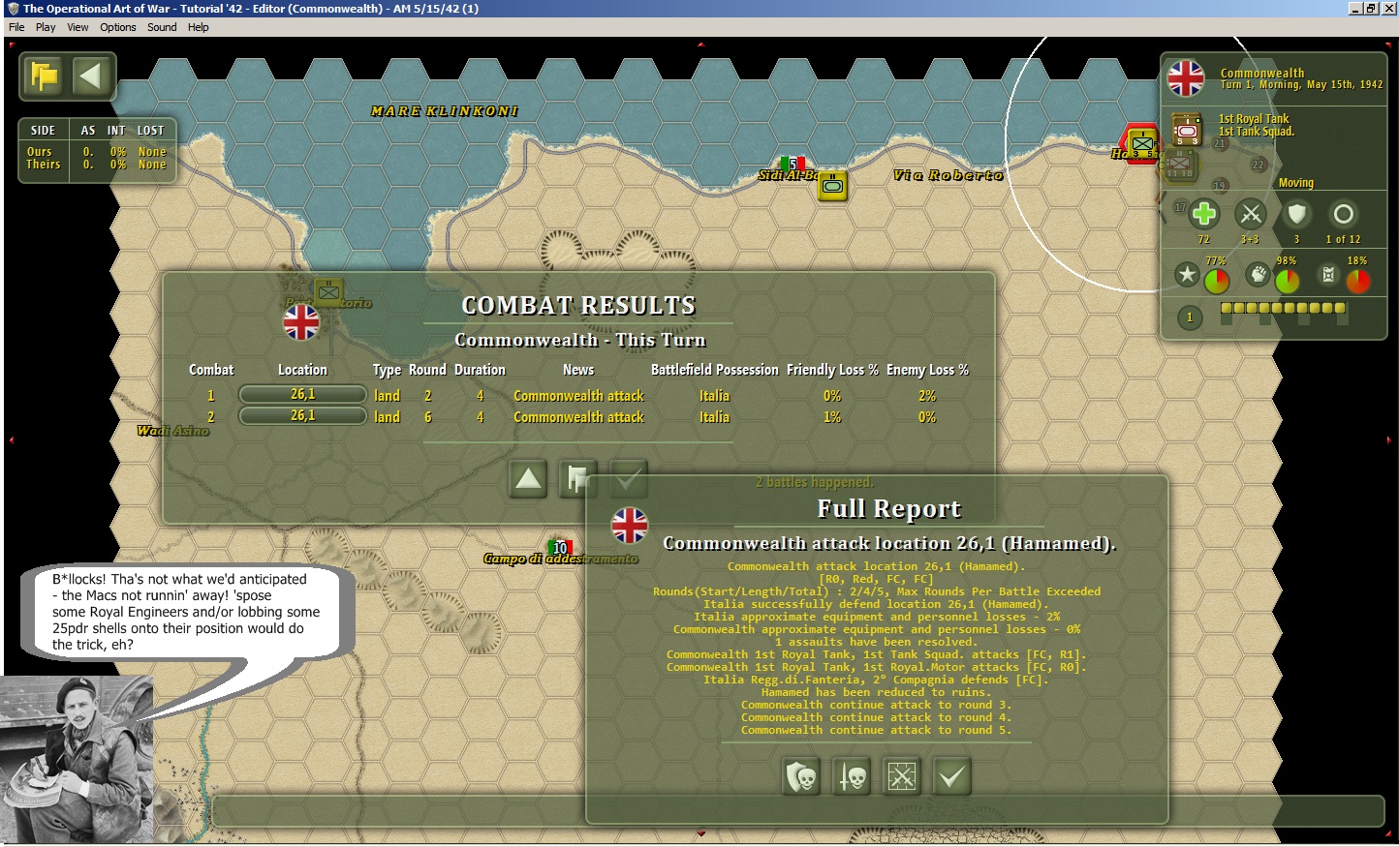Click 'Commonwealth continue attack to round 5.' line

[x=876, y=730]
